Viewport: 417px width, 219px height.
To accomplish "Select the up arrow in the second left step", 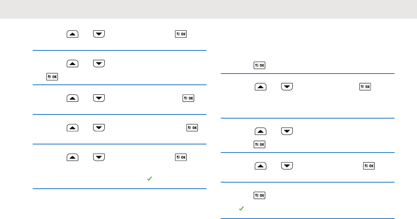I will [x=73, y=63].
